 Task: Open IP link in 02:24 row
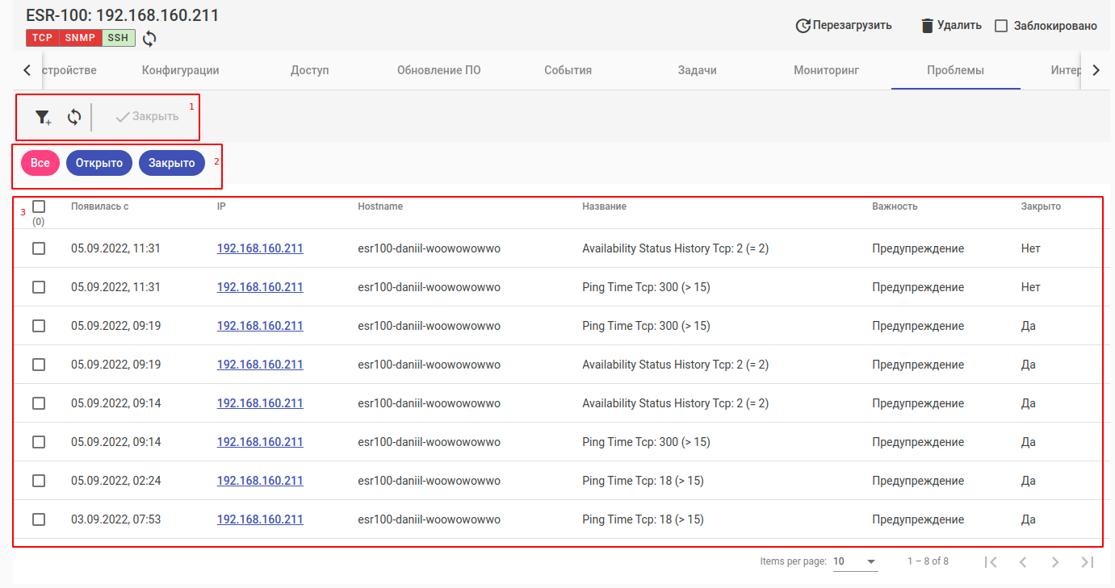tap(260, 481)
